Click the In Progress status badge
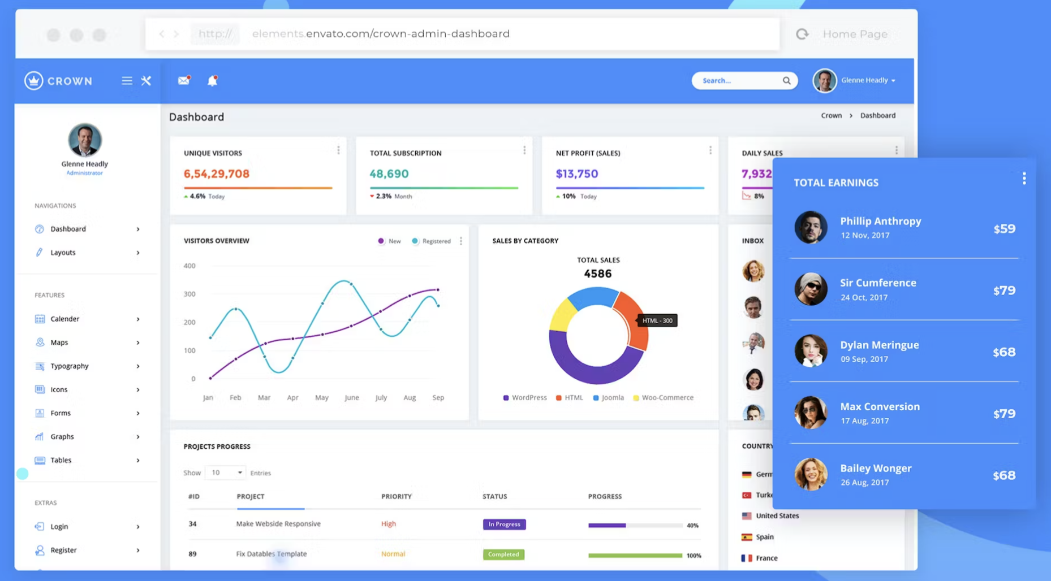 point(504,524)
